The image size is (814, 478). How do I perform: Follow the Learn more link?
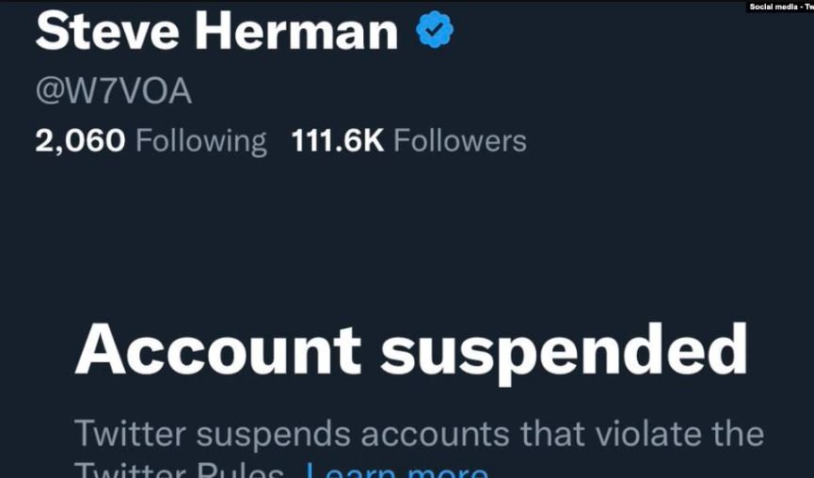(x=397, y=470)
